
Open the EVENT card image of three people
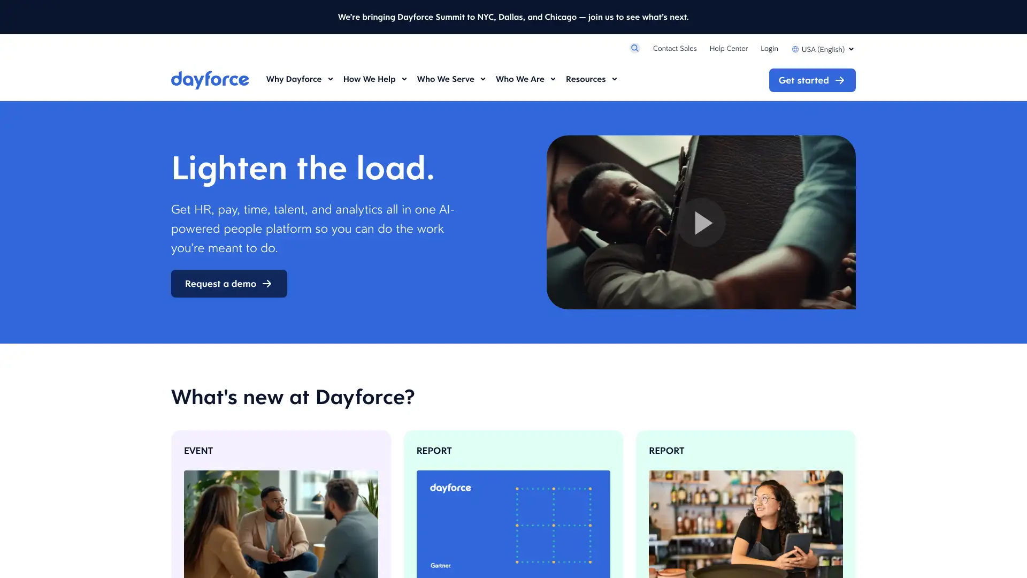coord(281,524)
